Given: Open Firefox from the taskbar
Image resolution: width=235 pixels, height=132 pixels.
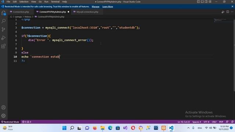Looking at the screenshot, I should pyautogui.click(x=95, y=128).
